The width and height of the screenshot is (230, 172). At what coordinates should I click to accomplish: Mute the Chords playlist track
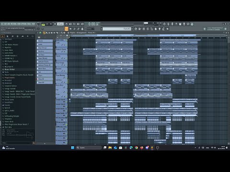(x=67, y=59)
